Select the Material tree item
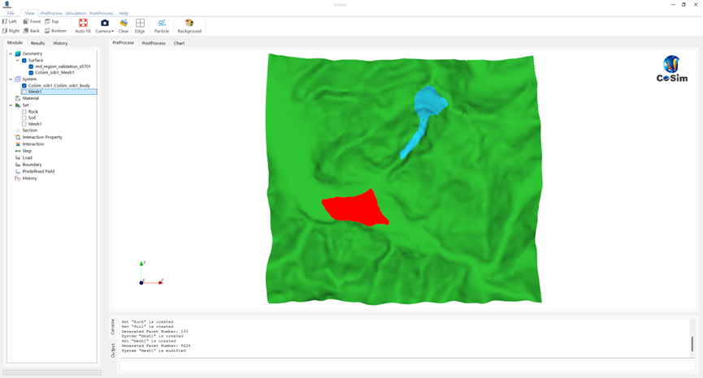The width and height of the screenshot is (703, 378). (x=31, y=98)
